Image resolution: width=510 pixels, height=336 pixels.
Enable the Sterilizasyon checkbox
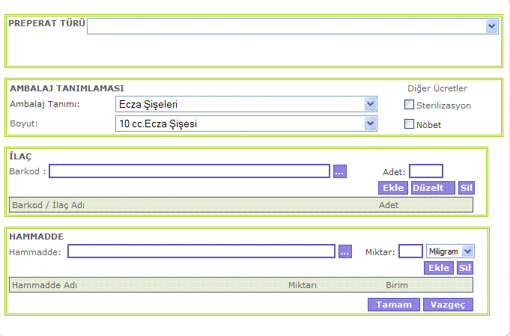[410, 106]
